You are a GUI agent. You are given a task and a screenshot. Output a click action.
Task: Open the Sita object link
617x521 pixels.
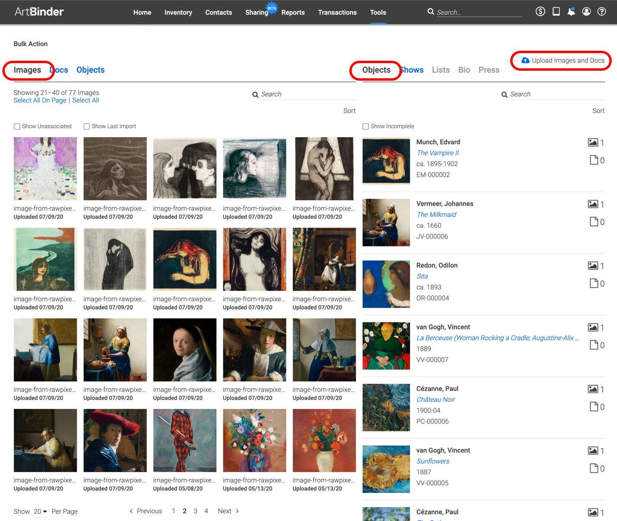coord(422,276)
